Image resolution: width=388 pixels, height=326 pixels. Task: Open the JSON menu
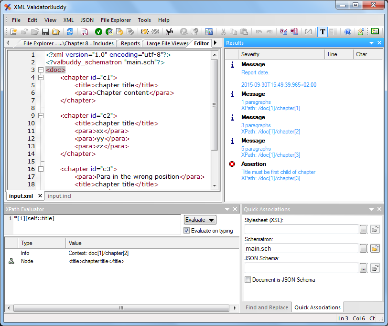click(87, 20)
